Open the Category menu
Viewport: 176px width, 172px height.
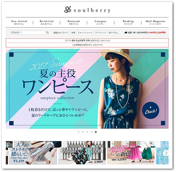[100, 22]
